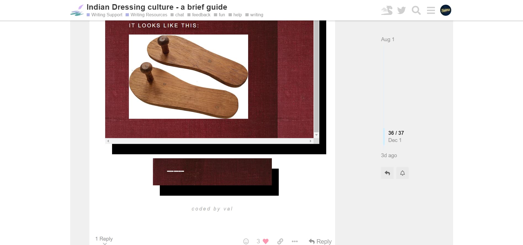Add an emoji reaction to the post
Screen dimensions: 523x245
tap(246, 241)
